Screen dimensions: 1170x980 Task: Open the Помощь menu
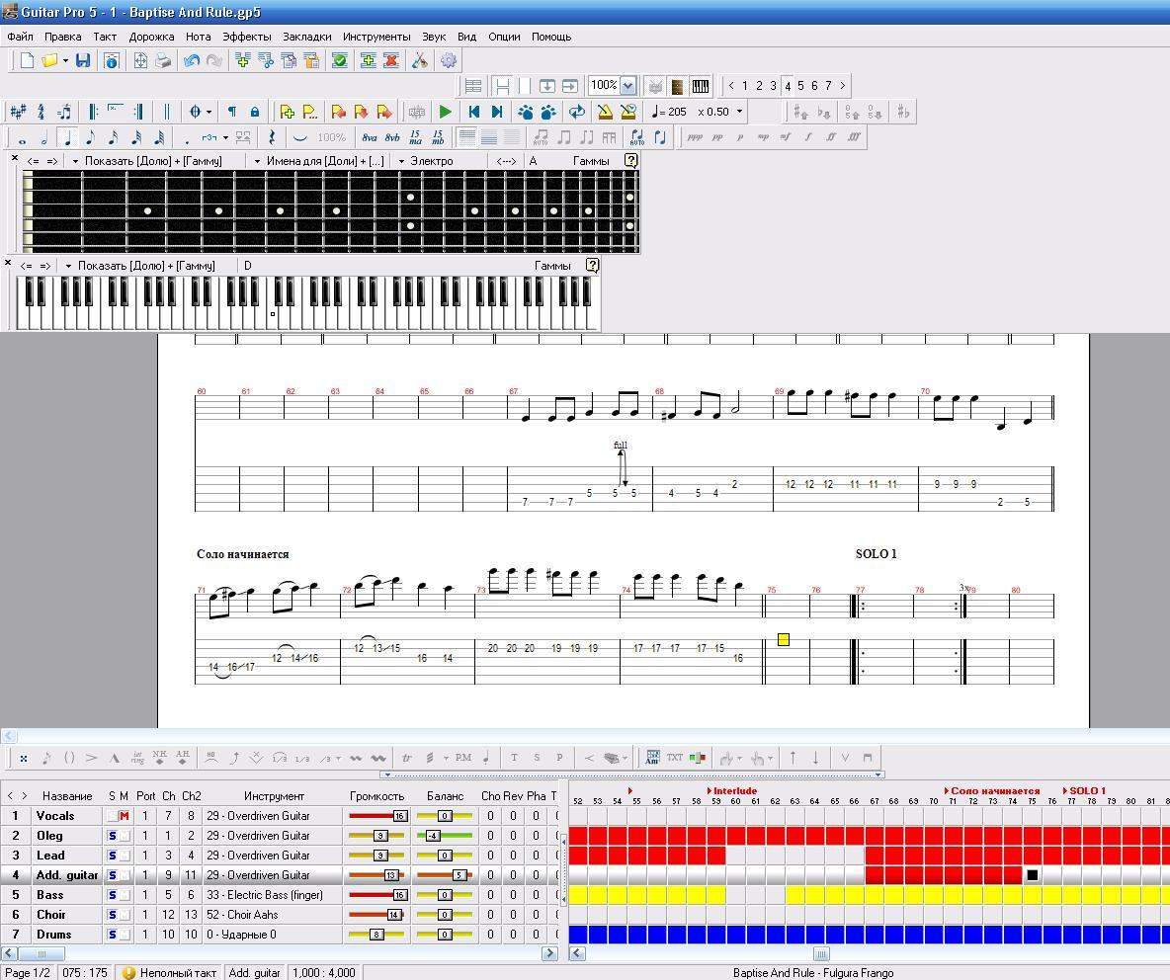tap(551, 37)
